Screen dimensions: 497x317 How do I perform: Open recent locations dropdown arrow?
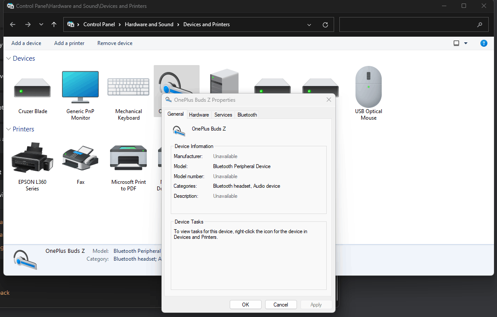(41, 24)
